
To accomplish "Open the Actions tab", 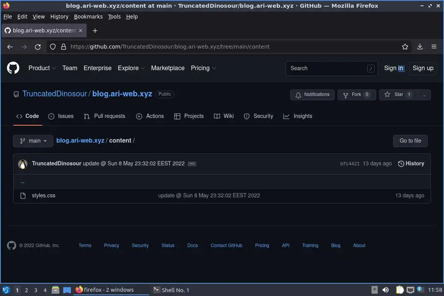I will tap(150, 116).
